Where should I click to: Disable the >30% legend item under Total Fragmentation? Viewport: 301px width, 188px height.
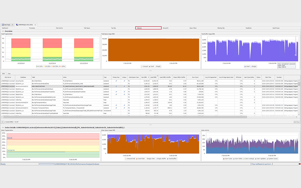point(62,66)
